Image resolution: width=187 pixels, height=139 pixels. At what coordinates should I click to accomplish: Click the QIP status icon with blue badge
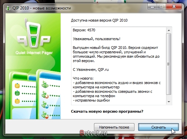45,105
